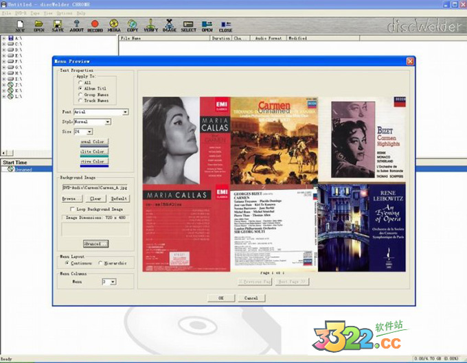Viewport: 467px width, 363px height.
Task: Choose Hierarchic menu layout
Action: pos(102,263)
